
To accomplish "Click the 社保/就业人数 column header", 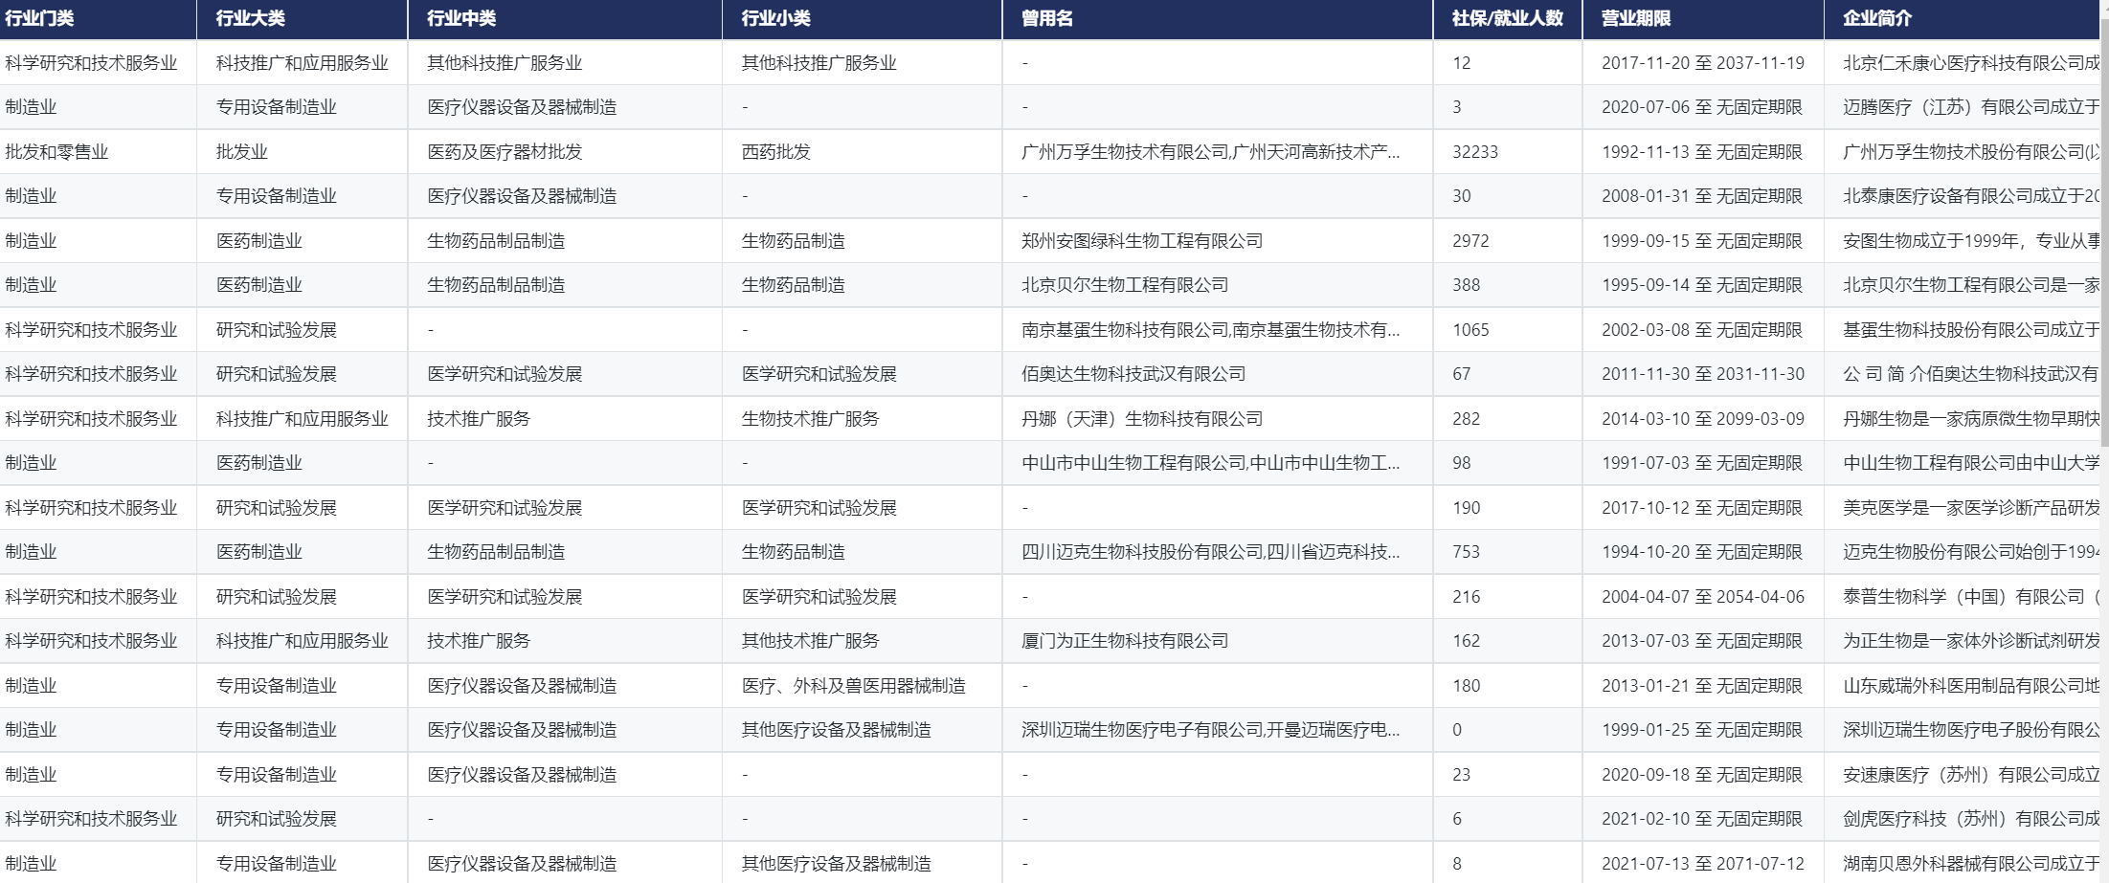I will [1508, 18].
